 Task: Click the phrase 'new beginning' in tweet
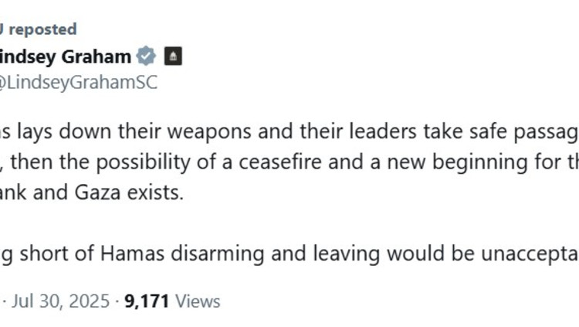pyautogui.click(x=452, y=162)
